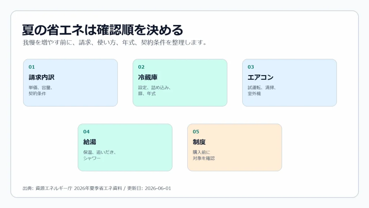Click the number label 04
The image size is (369, 208).
86,131
